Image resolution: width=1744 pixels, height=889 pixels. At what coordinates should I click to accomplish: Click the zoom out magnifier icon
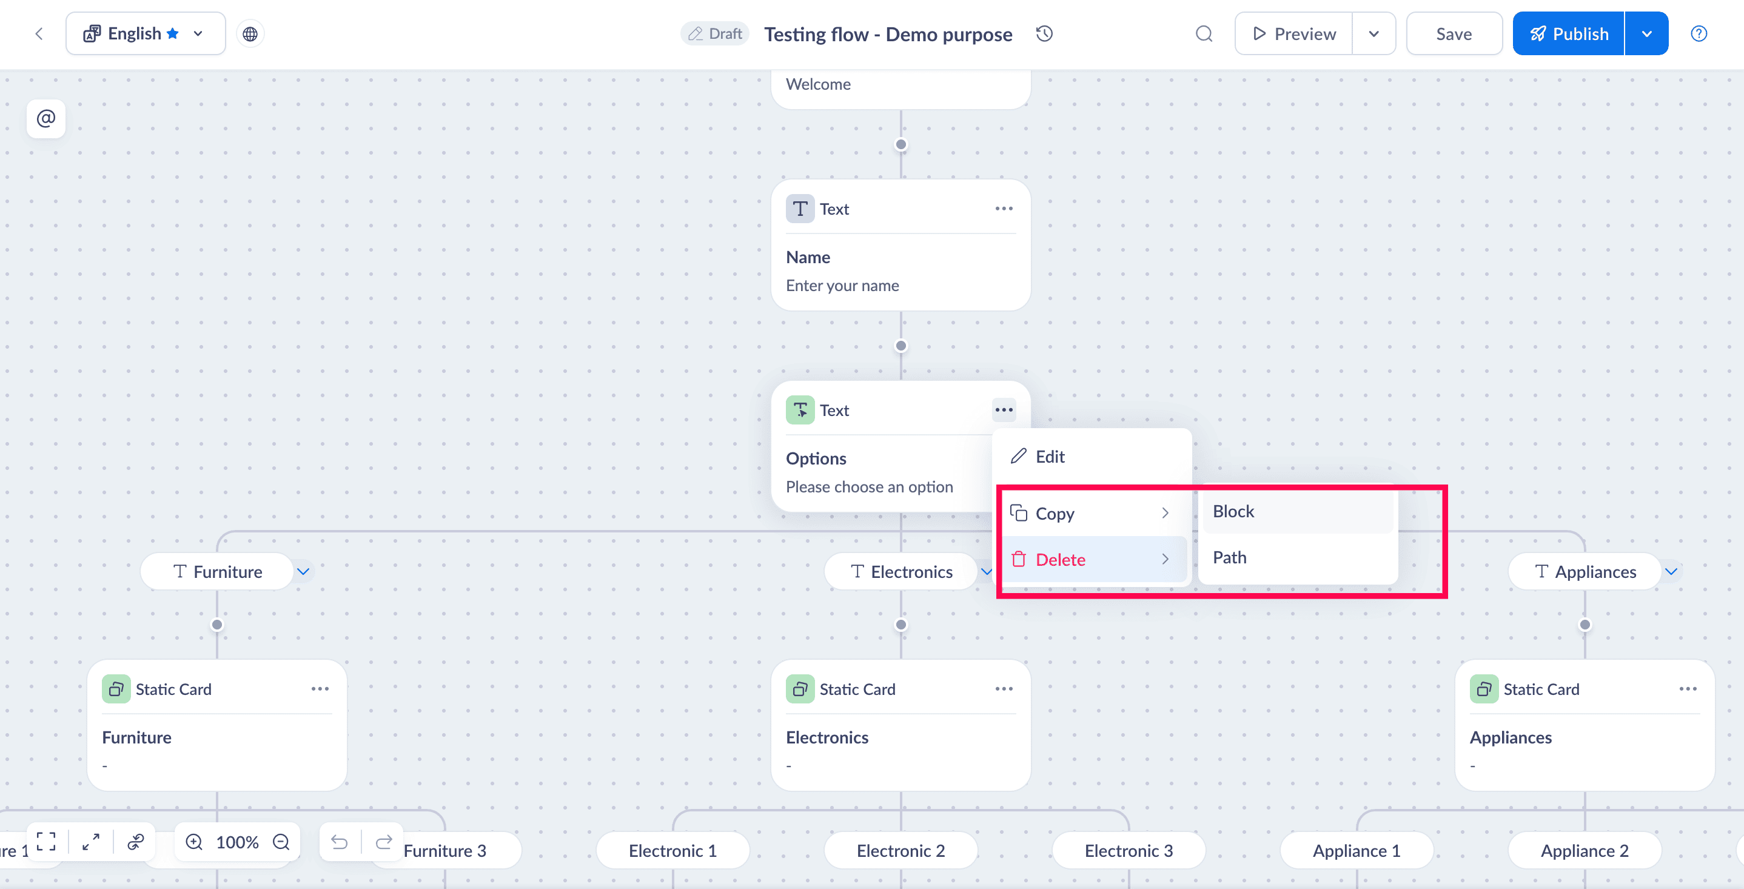pos(281,842)
